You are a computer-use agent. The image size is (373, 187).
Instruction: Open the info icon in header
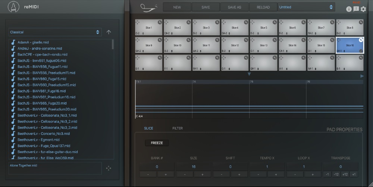pos(349,9)
